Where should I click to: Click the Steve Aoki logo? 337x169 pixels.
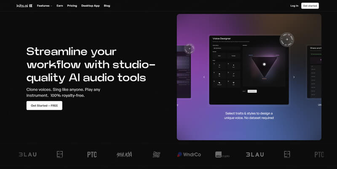124,154
